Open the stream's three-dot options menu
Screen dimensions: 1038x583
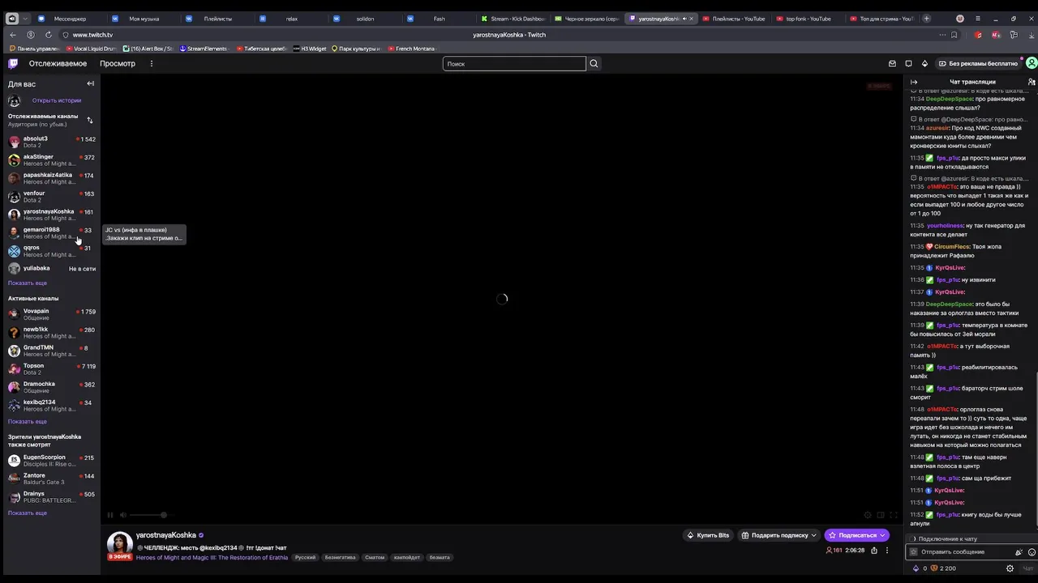point(886,551)
